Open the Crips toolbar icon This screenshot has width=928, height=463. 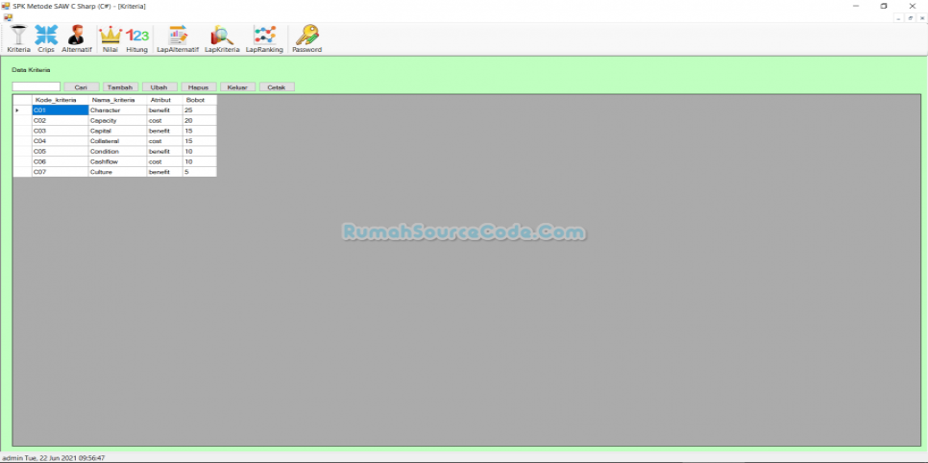(x=46, y=37)
